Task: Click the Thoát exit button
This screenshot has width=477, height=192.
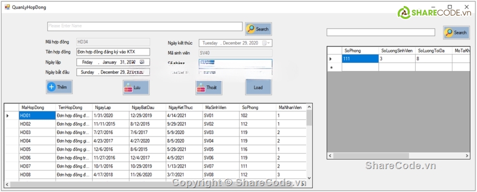Action: (x=209, y=87)
